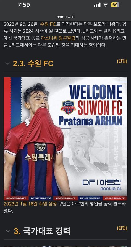Tap the cellular signal bars icon
Screen dimensions: 131x247
pos(97,5)
